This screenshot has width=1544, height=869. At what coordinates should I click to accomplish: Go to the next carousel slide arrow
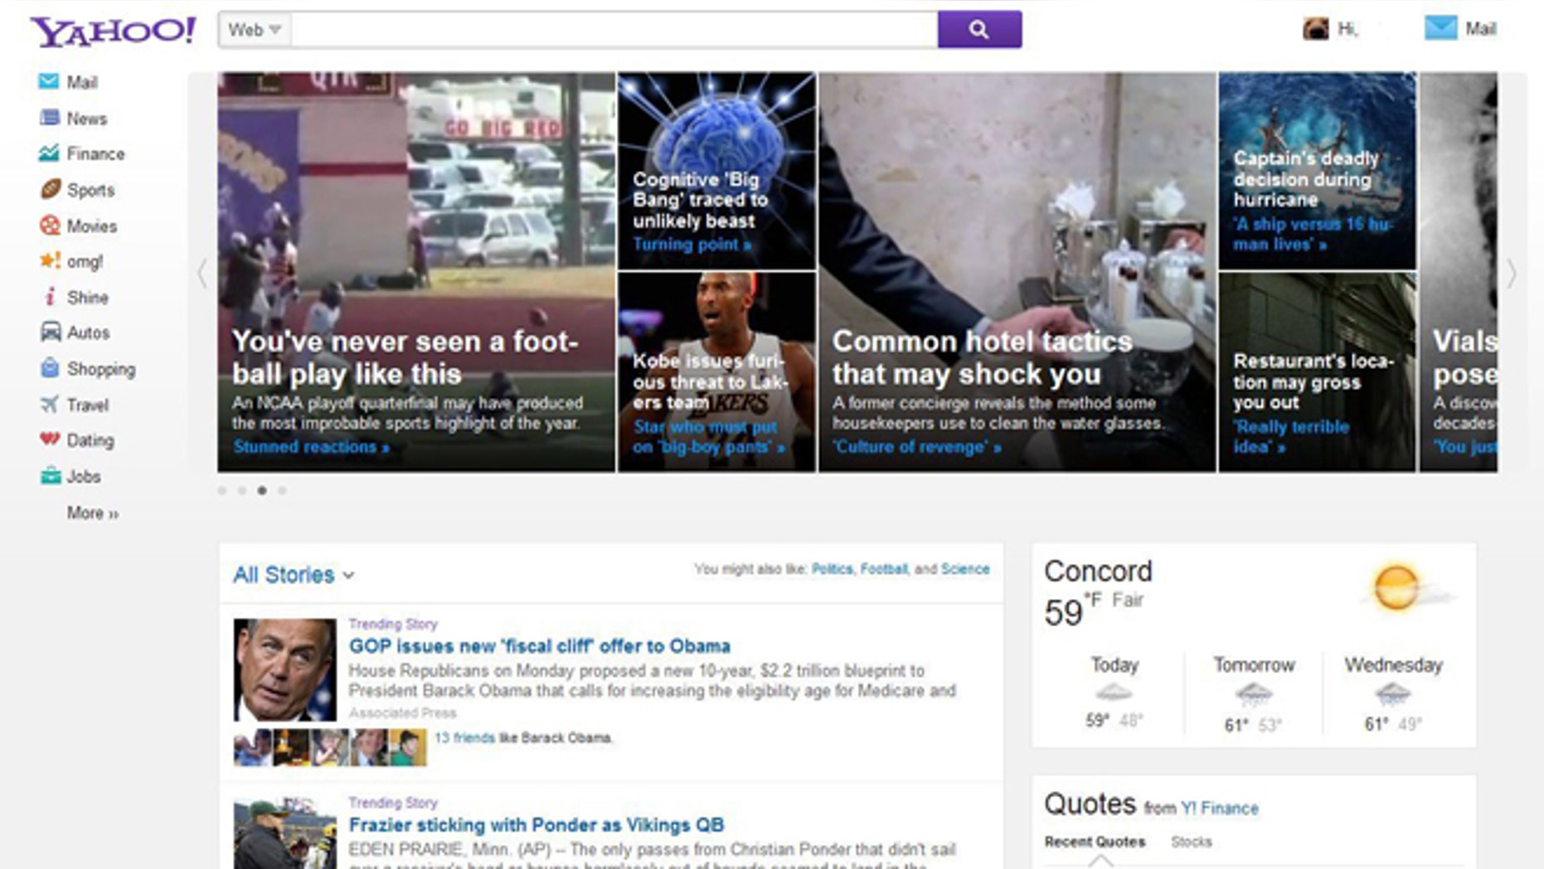pyautogui.click(x=1512, y=273)
